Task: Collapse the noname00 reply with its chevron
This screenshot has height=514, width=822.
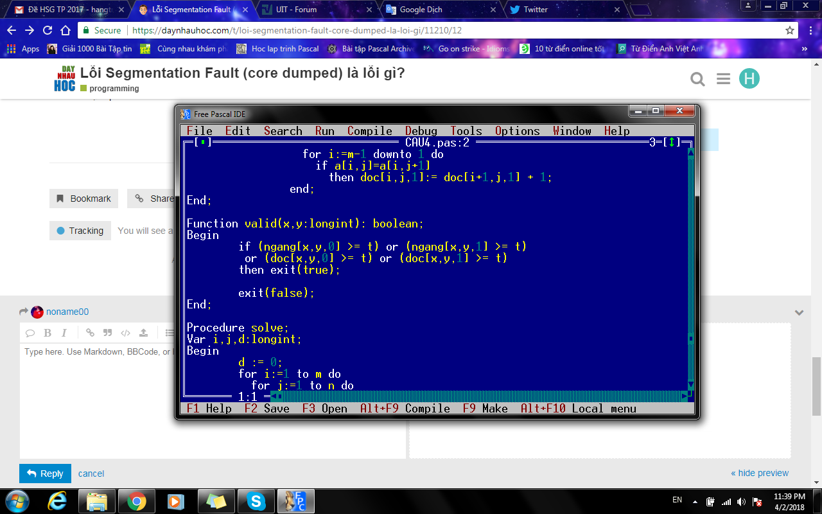Action: tap(799, 312)
